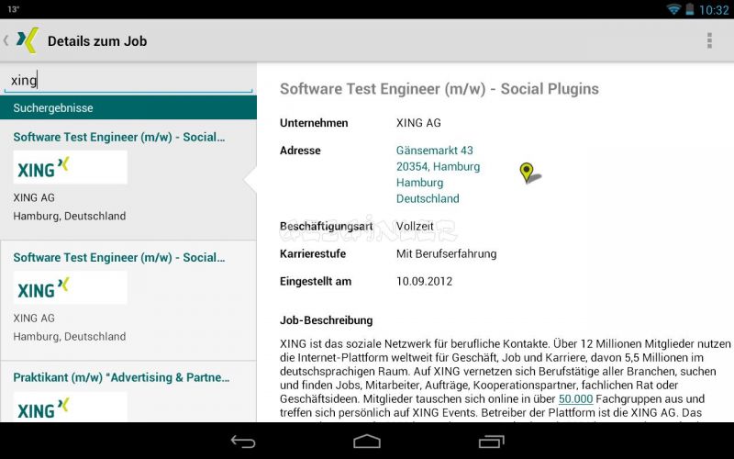This screenshot has height=459, width=734.
Task: Tap the clock showing 10:32
Action: (x=714, y=10)
